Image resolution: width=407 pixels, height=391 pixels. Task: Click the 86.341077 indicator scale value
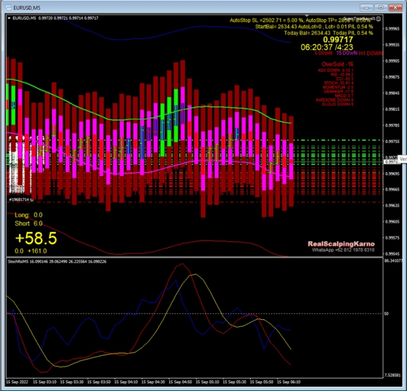pos(393,261)
